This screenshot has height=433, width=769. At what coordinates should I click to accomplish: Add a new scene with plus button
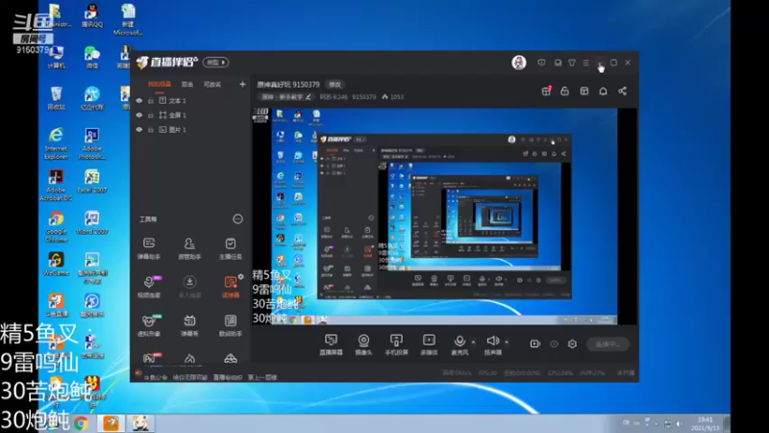click(x=242, y=85)
